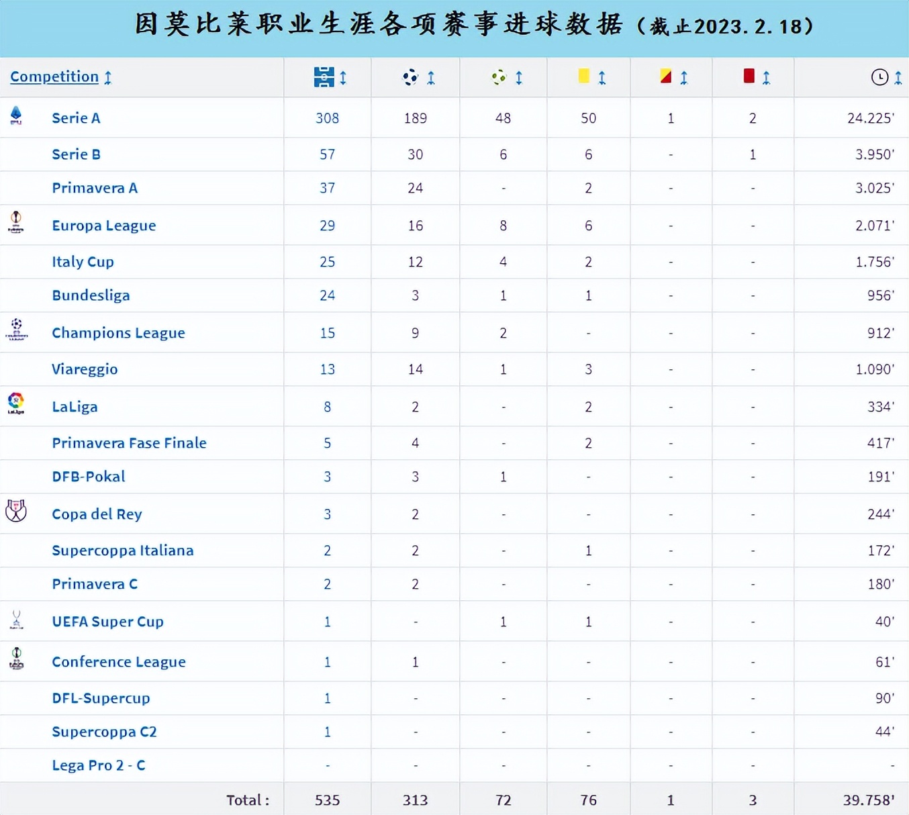Click total minutes value 39.758'
This screenshot has width=909, height=815.
pyautogui.click(x=869, y=800)
